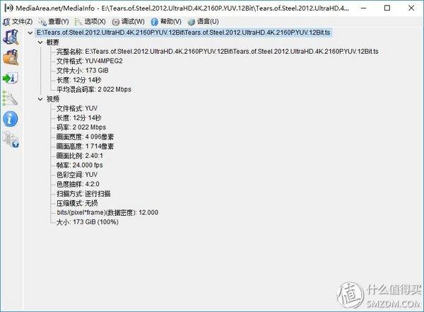Select the 帧率: 24.000 fps row
The width and height of the screenshot is (424, 312).
tap(79, 165)
